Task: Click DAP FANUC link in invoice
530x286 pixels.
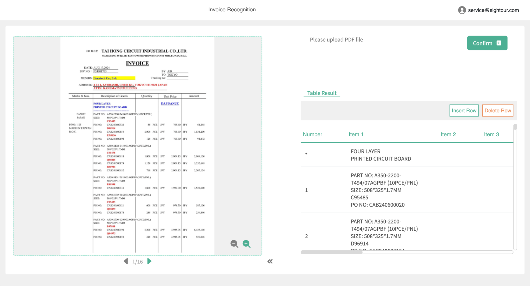Action: 170,104
